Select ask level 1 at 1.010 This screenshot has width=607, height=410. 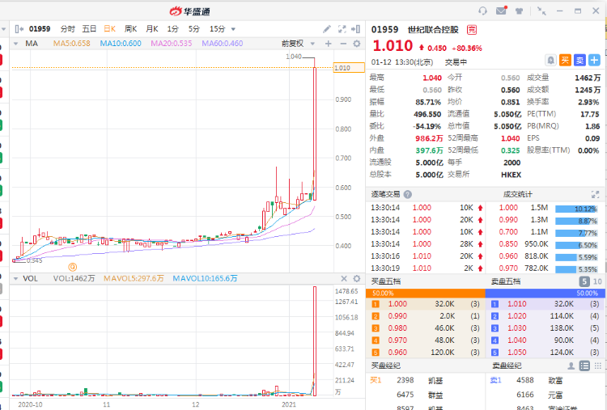(x=545, y=303)
